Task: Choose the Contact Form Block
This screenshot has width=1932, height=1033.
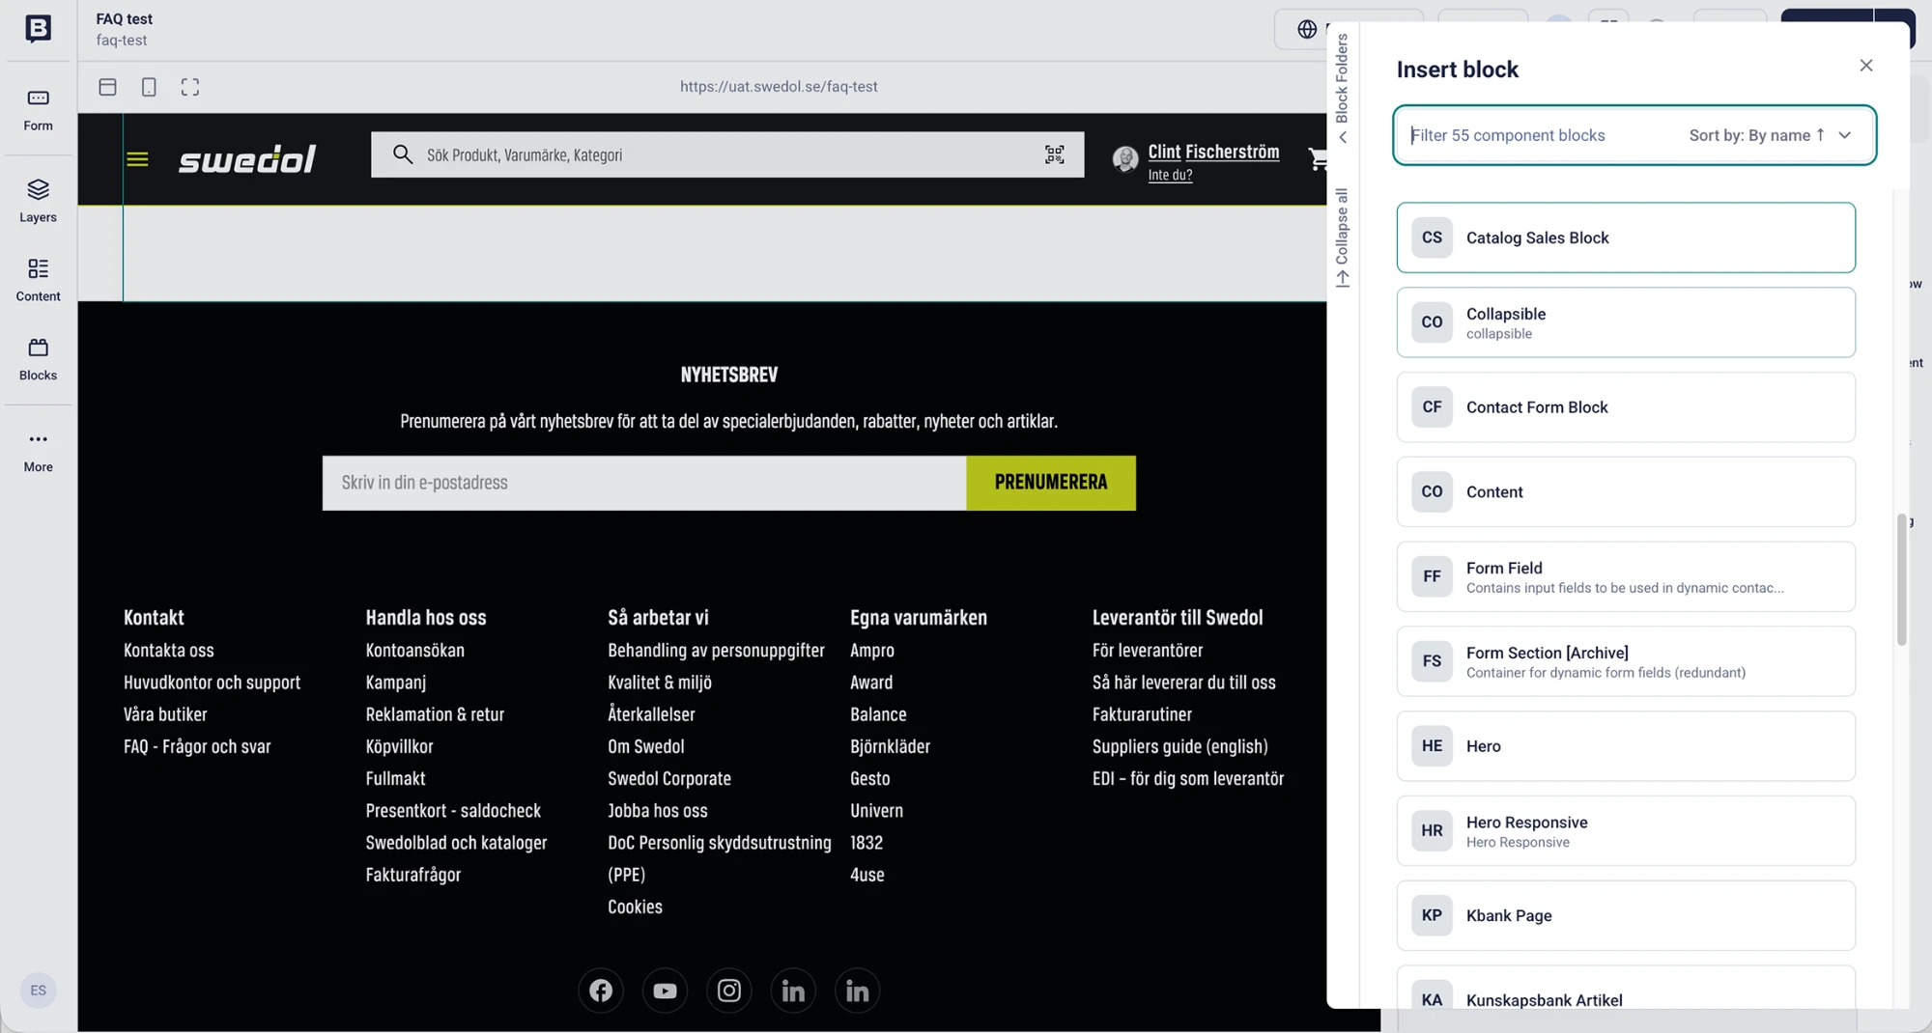Action: [x=1626, y=407]
